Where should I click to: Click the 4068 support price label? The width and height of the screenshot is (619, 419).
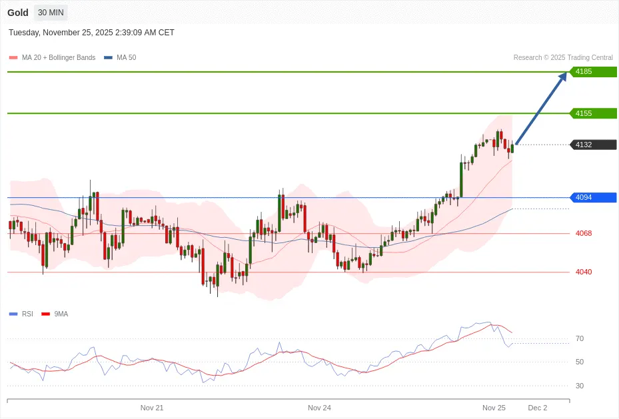pos(584,234)
